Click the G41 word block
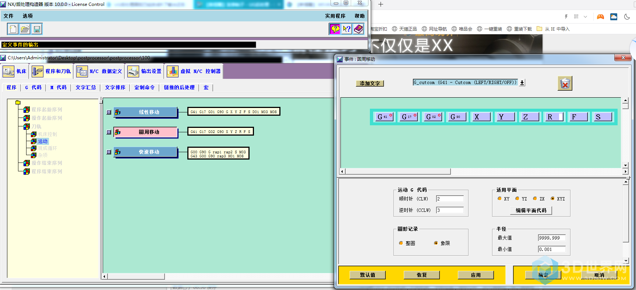Viewport: 636px width, 290px height. click(384, 117)
